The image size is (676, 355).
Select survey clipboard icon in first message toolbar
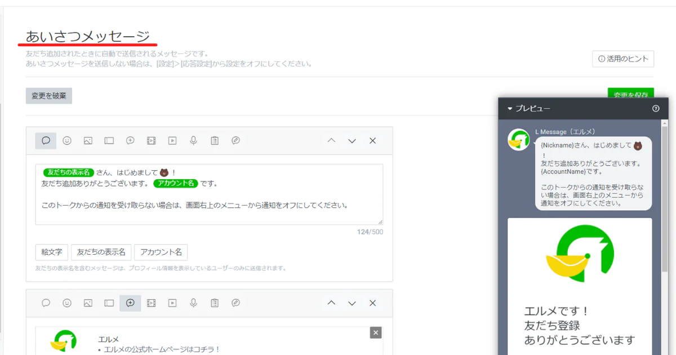(215, 141)
